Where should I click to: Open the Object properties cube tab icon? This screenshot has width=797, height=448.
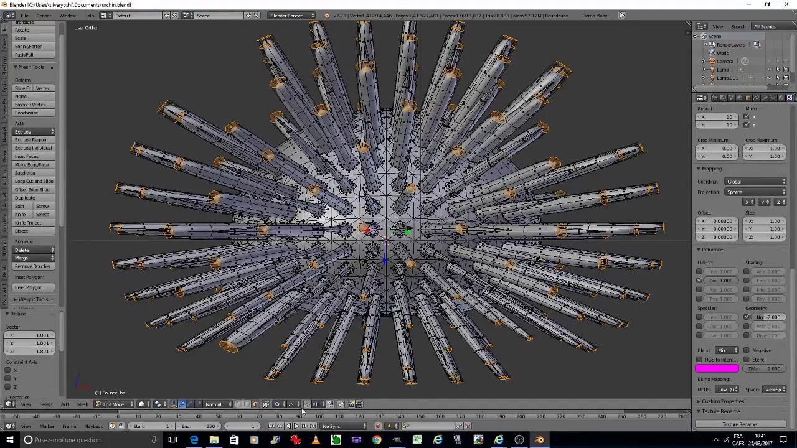pos(748,98)
